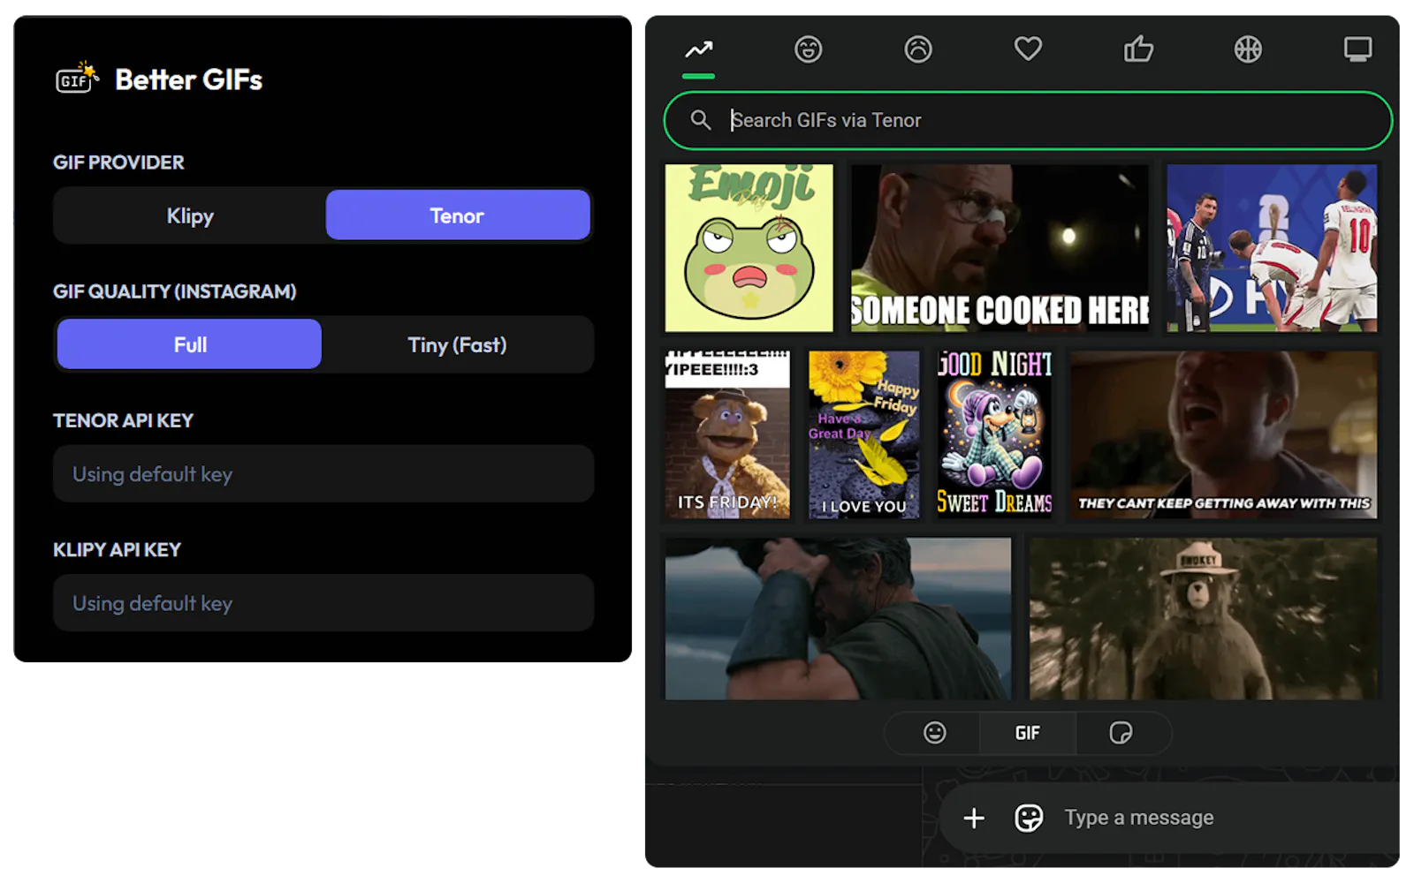Select the angry frog Emoji GIF
This screenshot has width=1414, height=883.
point(749,248)
